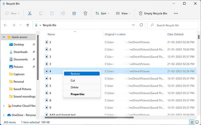This screenshot has height=125, width=201.
Task: Click the 265 items status text
Action: pos(10,122)
